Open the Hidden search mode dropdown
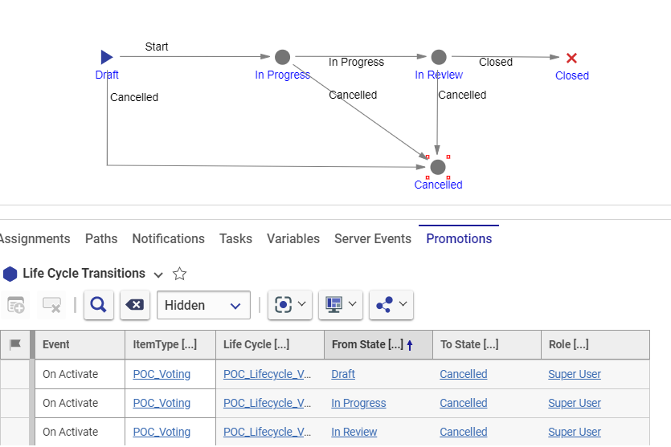 (x=203, y=305)
